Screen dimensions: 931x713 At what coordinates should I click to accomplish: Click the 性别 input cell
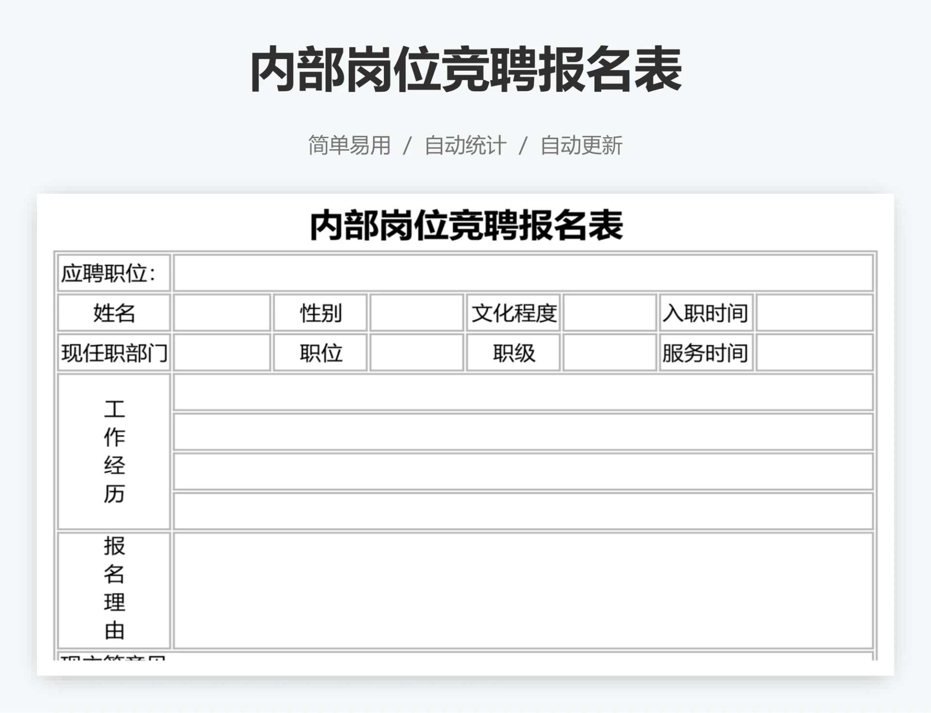point(416,314)
